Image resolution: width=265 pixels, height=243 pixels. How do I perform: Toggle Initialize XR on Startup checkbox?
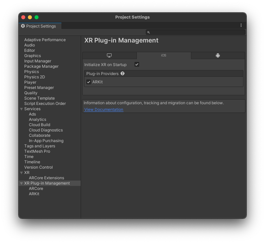click(137, 64)
